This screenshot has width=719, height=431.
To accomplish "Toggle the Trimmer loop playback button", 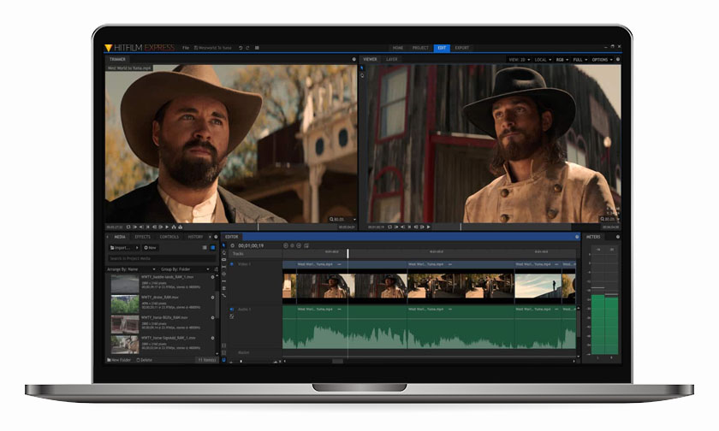I will click(x=128, y=227).
